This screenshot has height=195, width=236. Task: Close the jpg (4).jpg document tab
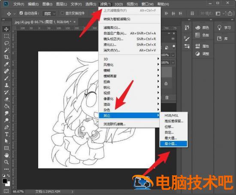pos(74,22)
